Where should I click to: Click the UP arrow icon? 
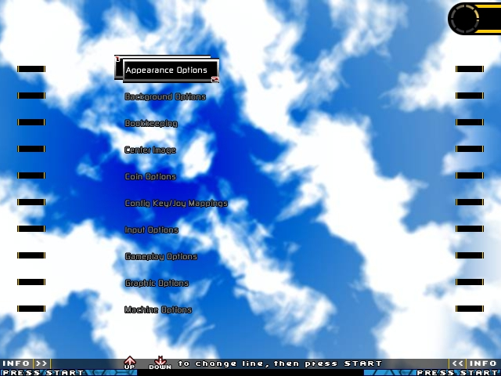pyautogui.click(x=130, y=363)
